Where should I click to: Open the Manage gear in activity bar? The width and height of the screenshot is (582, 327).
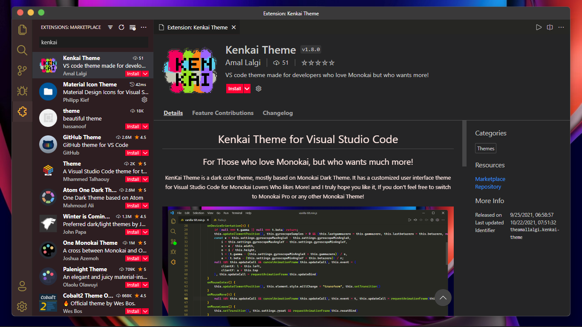(22, 306)
